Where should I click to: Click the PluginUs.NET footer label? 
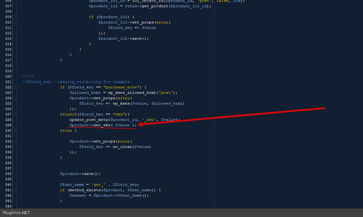click(x=16, y=213)
